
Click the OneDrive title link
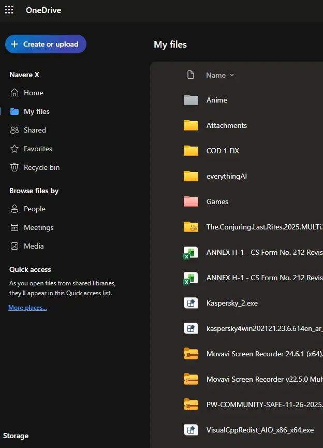coord(43,10)
